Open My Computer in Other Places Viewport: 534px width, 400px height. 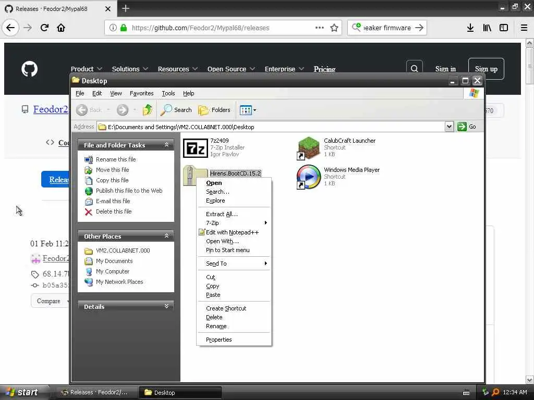pyautogui.click(x=113, y=271)
